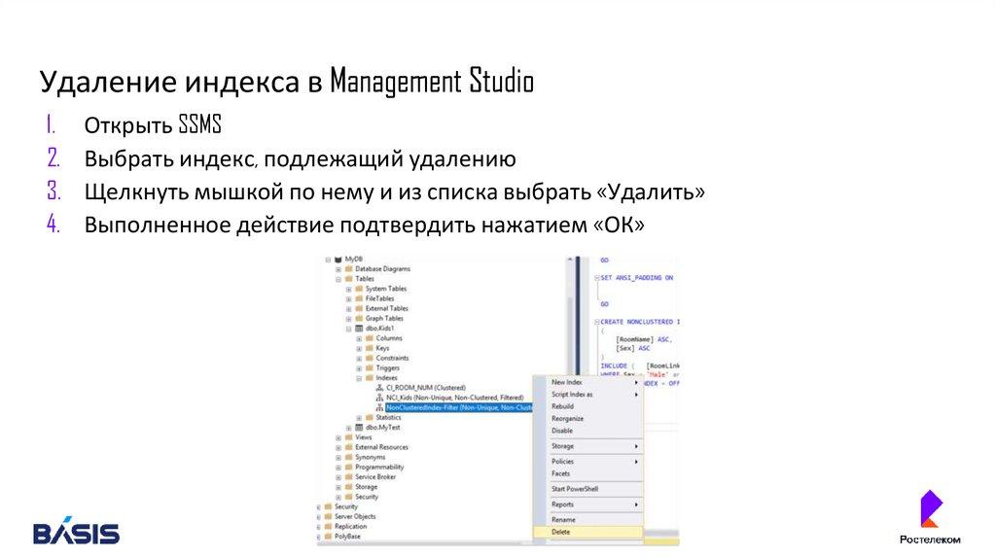Collapse the Indexes folder node

359,378
